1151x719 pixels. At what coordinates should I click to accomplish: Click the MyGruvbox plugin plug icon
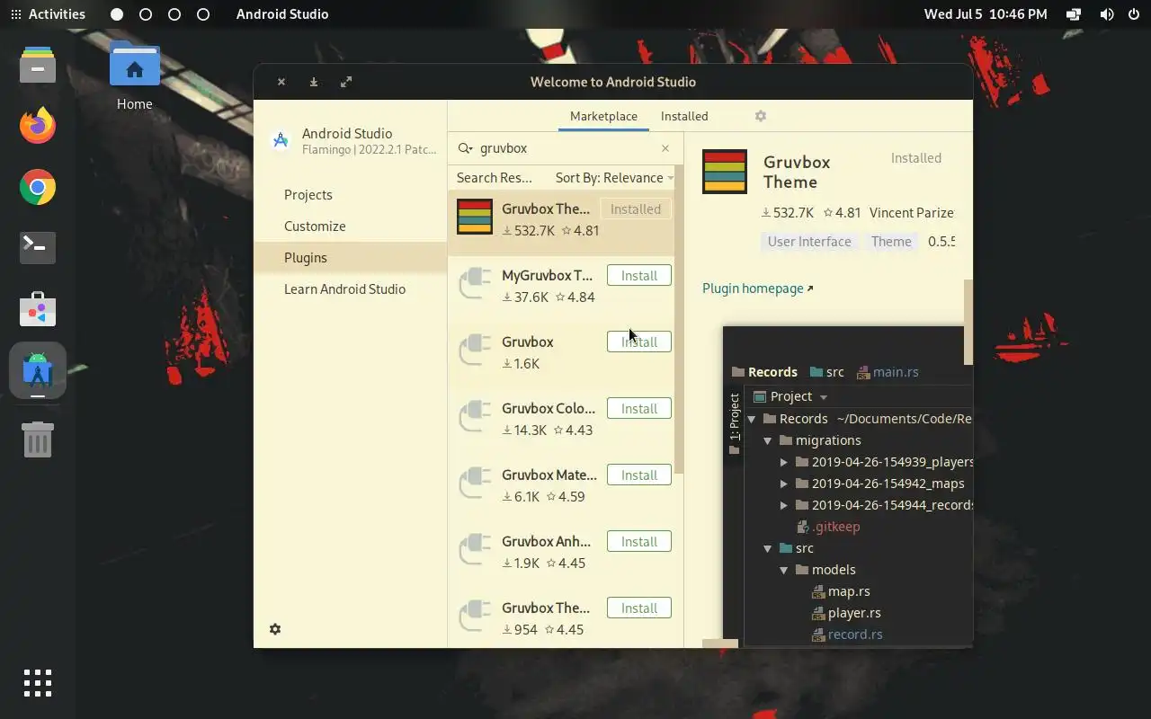coord(475,284)
